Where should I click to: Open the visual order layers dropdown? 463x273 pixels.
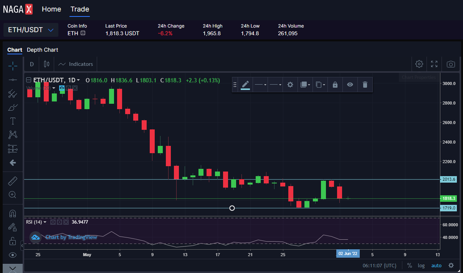tap(305, 85)
